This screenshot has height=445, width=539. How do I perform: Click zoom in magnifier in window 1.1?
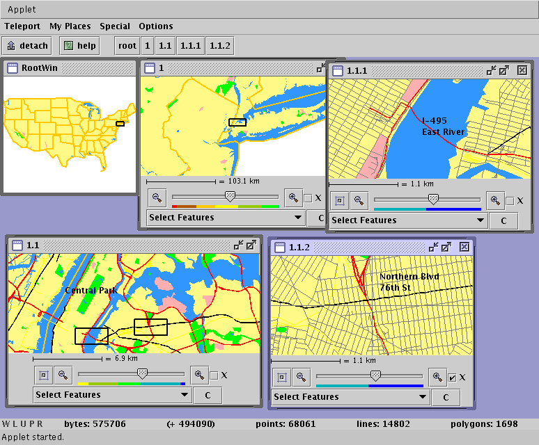click(x=200, y=375)
